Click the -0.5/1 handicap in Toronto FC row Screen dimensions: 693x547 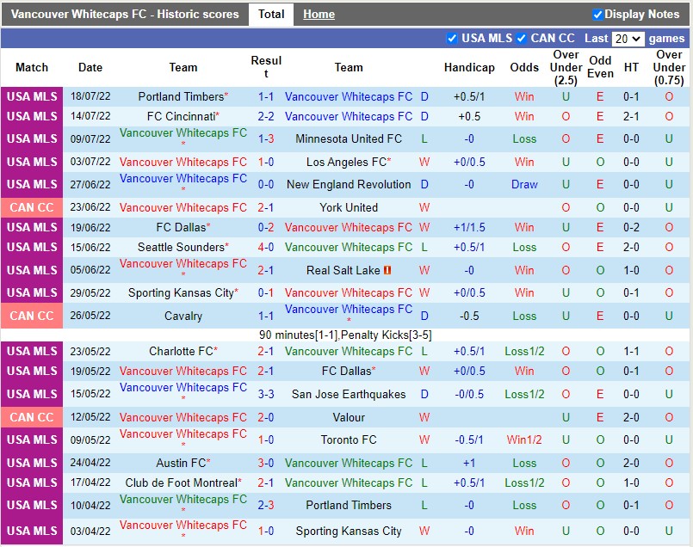tap(469, 440)
